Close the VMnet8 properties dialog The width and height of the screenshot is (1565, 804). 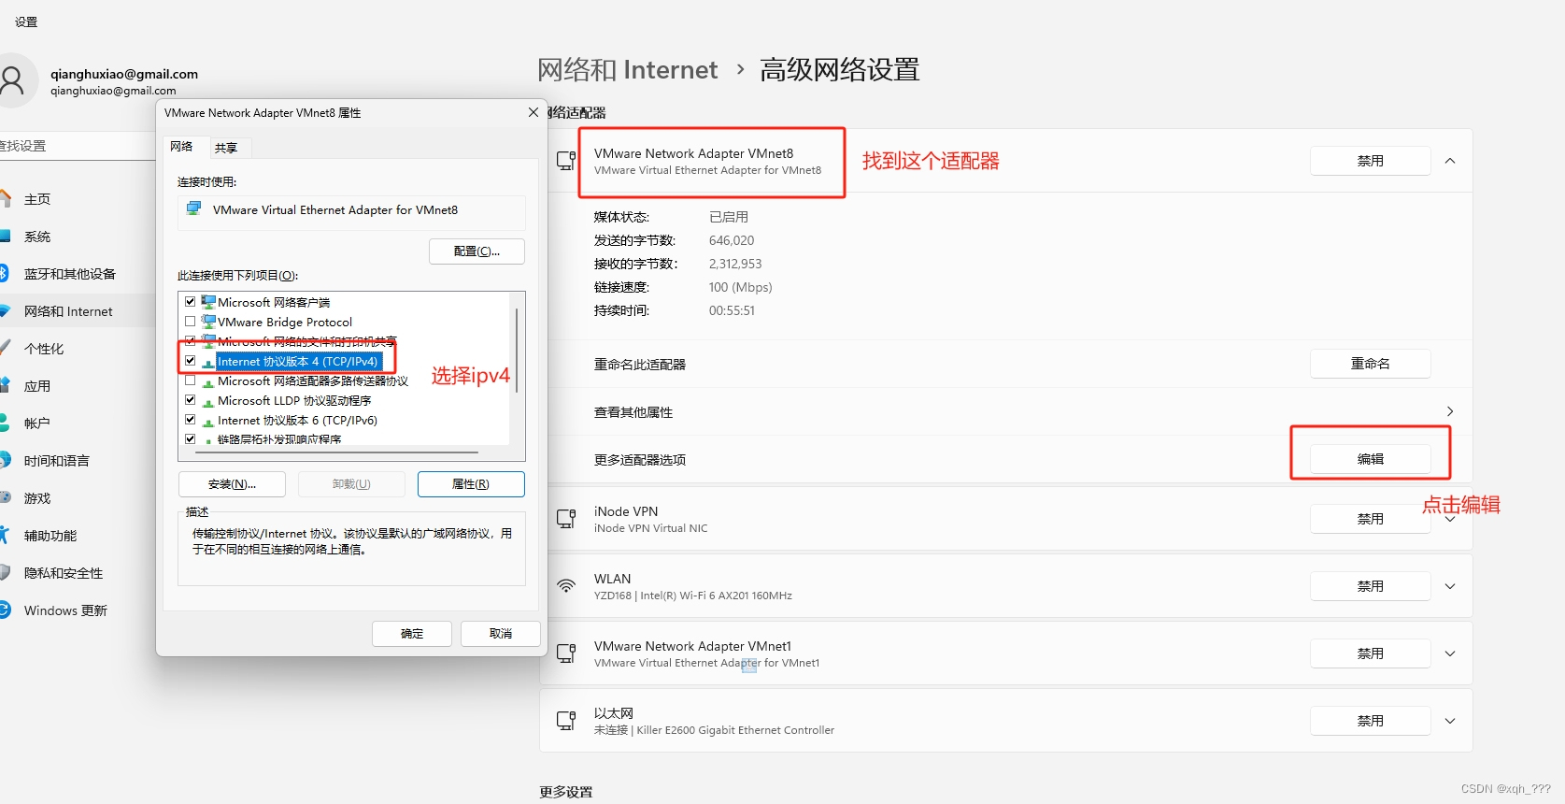point(534,112)
